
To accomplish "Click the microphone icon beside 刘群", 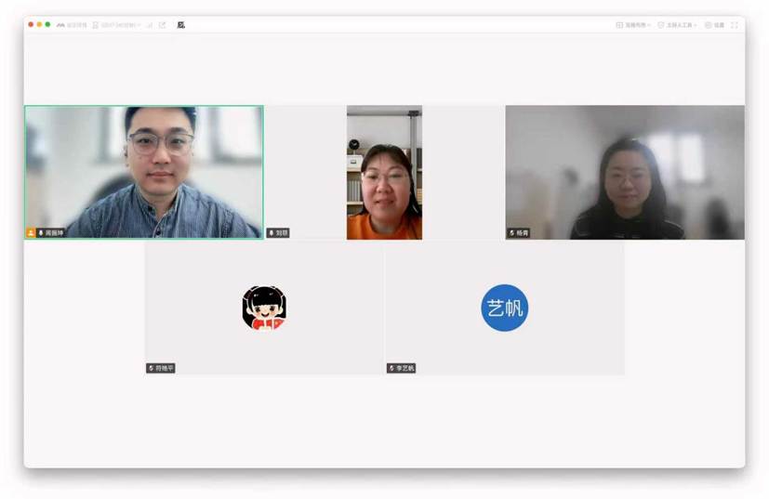I will (272, 232).
